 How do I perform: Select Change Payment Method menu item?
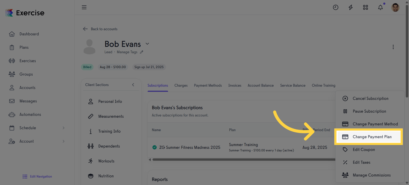[369, 124]
